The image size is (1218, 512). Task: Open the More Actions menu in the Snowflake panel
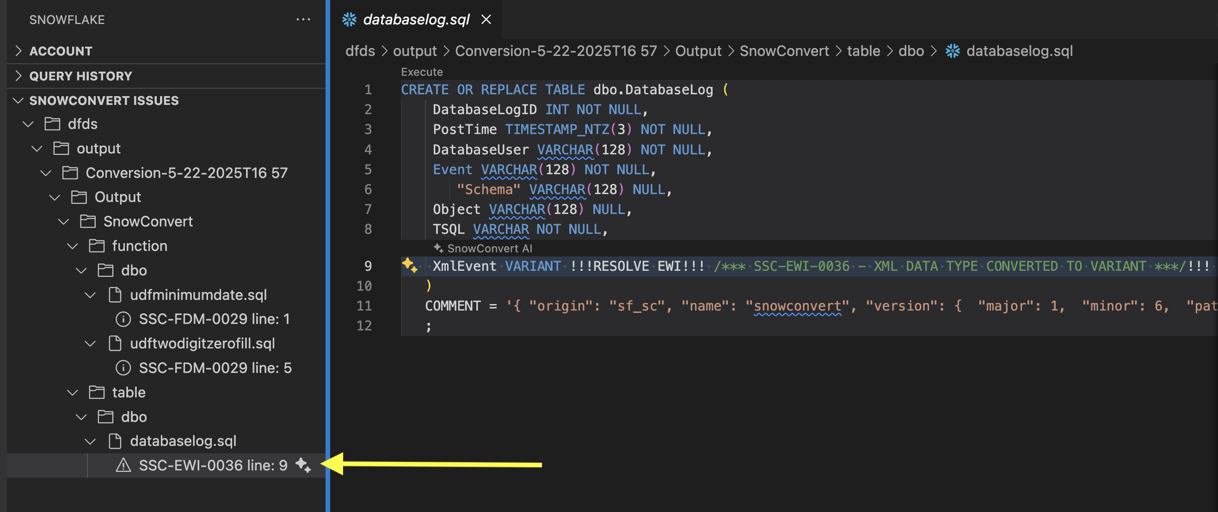(303, 19)
